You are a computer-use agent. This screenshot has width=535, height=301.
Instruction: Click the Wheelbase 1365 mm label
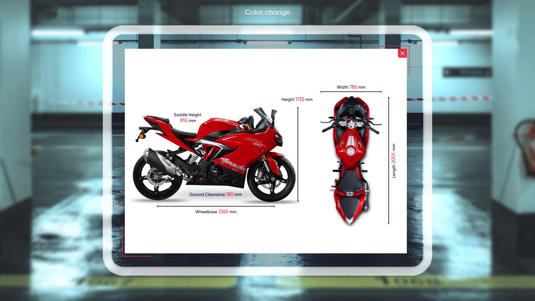pos(216,212)
